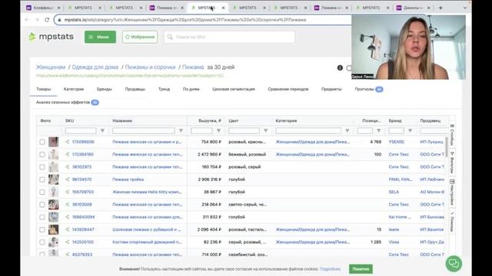Screen dimensions: 492x276
Task: Tick checkbox for SKU 158709703
Action: 42,192
